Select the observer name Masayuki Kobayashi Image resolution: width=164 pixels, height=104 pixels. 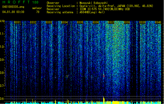coord(93,3)
